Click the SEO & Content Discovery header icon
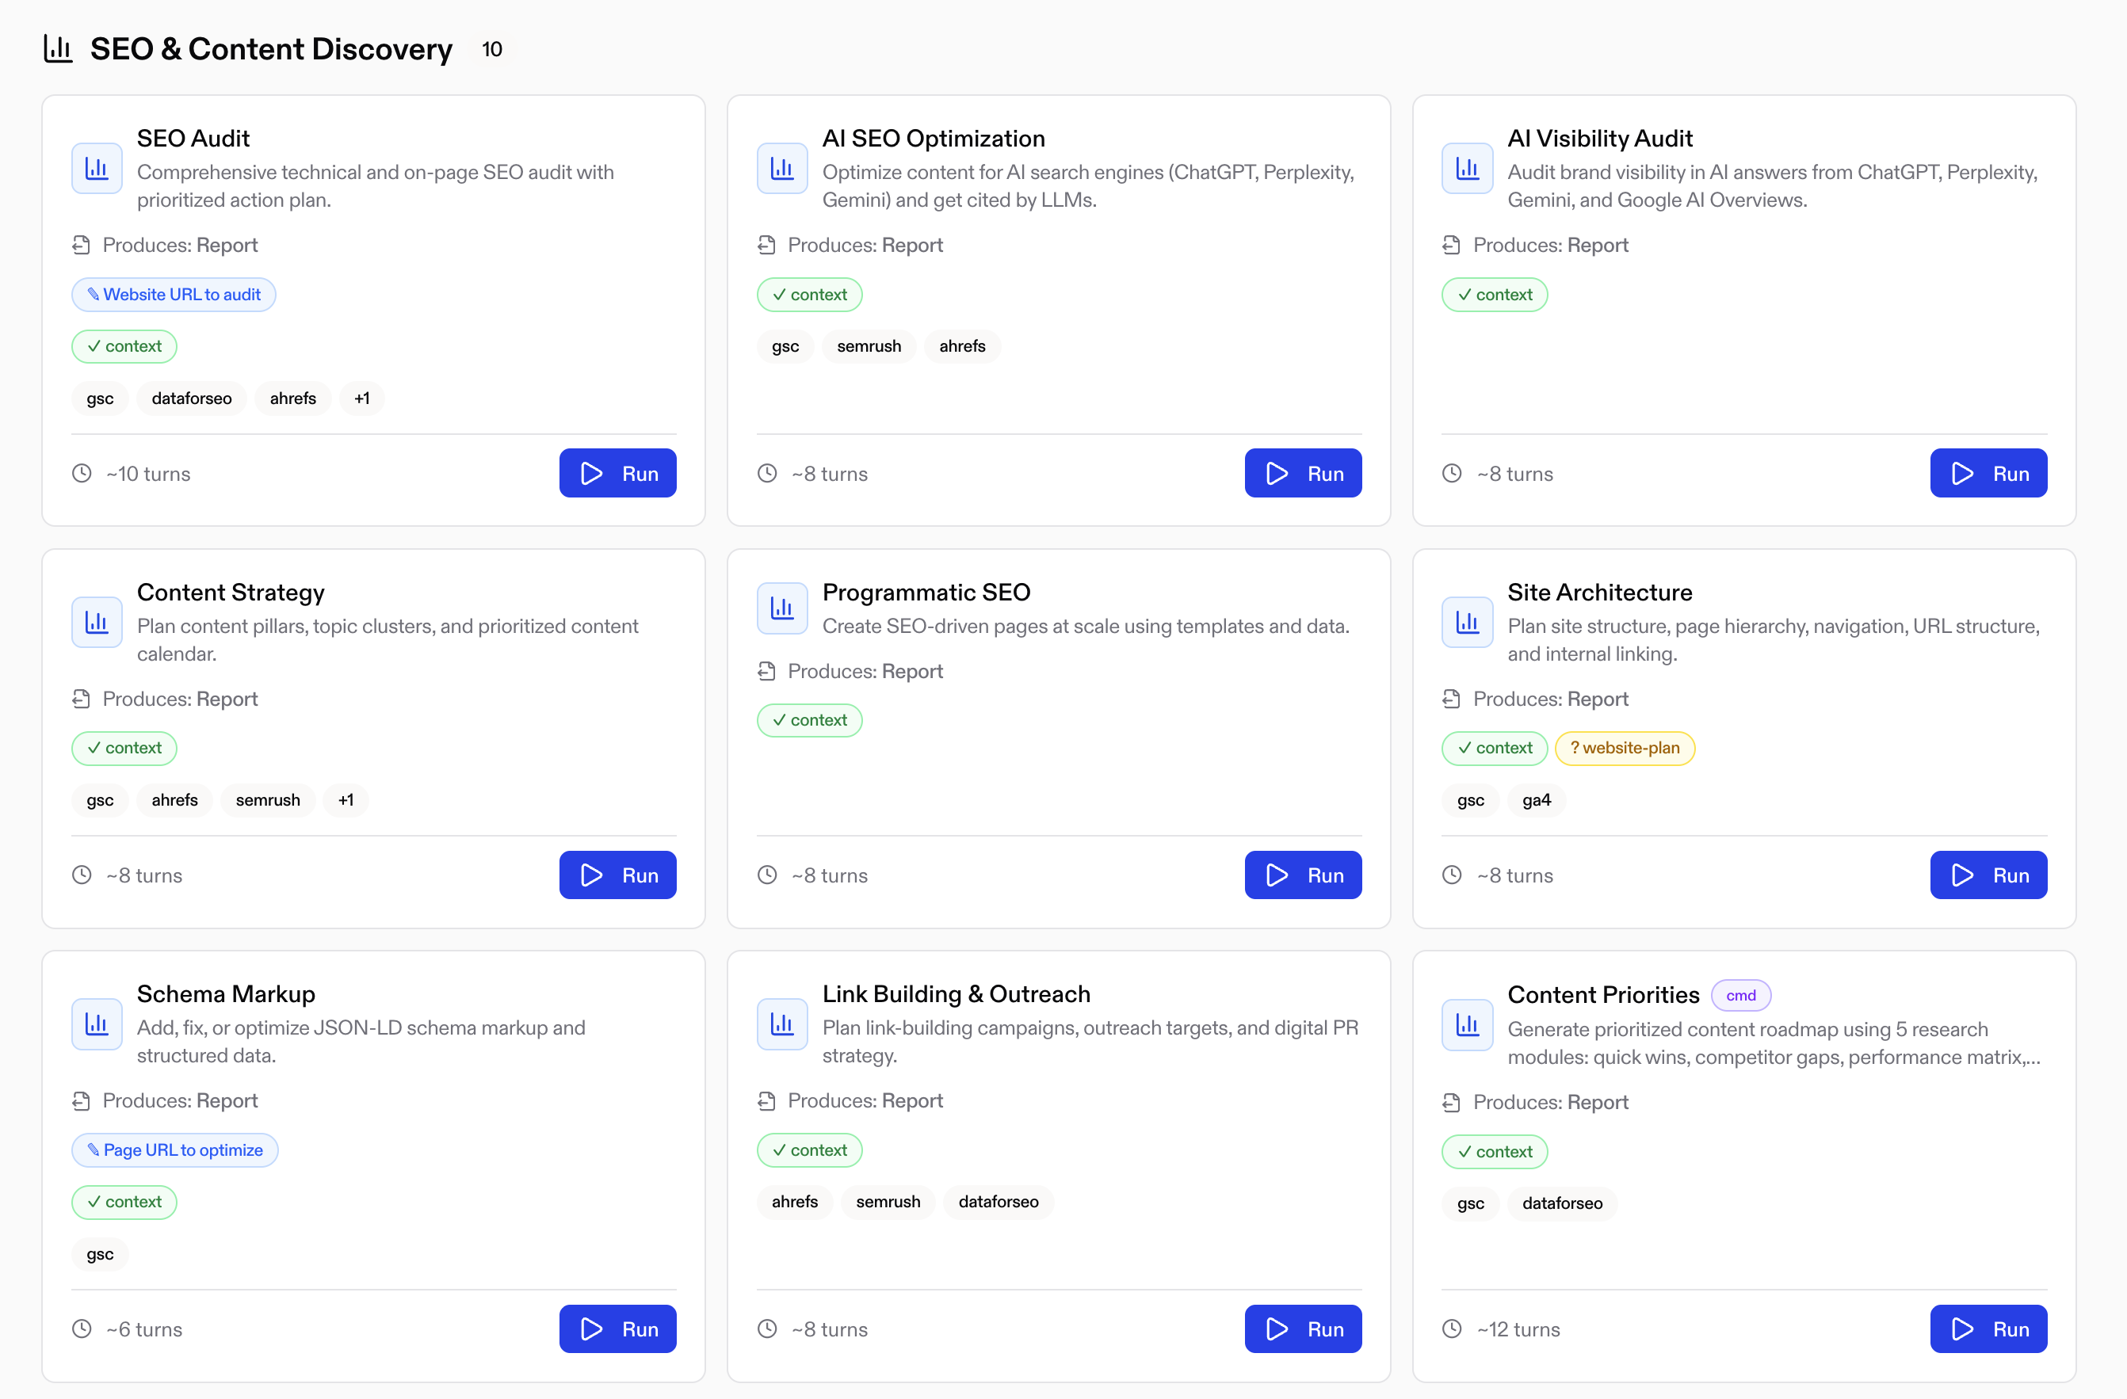2127x1399 pixels. click(x=58, y=48)
